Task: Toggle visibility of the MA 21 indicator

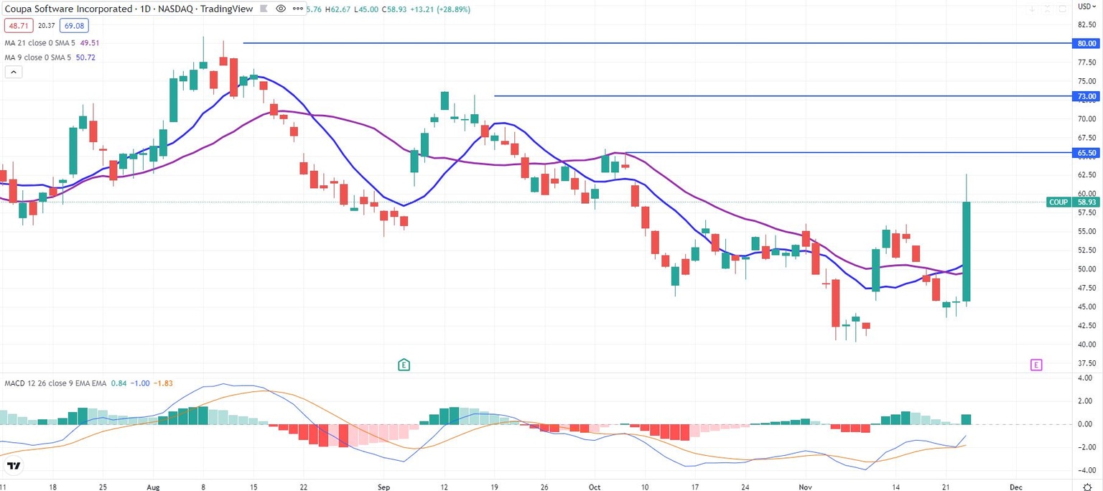Action: (50, 43)
